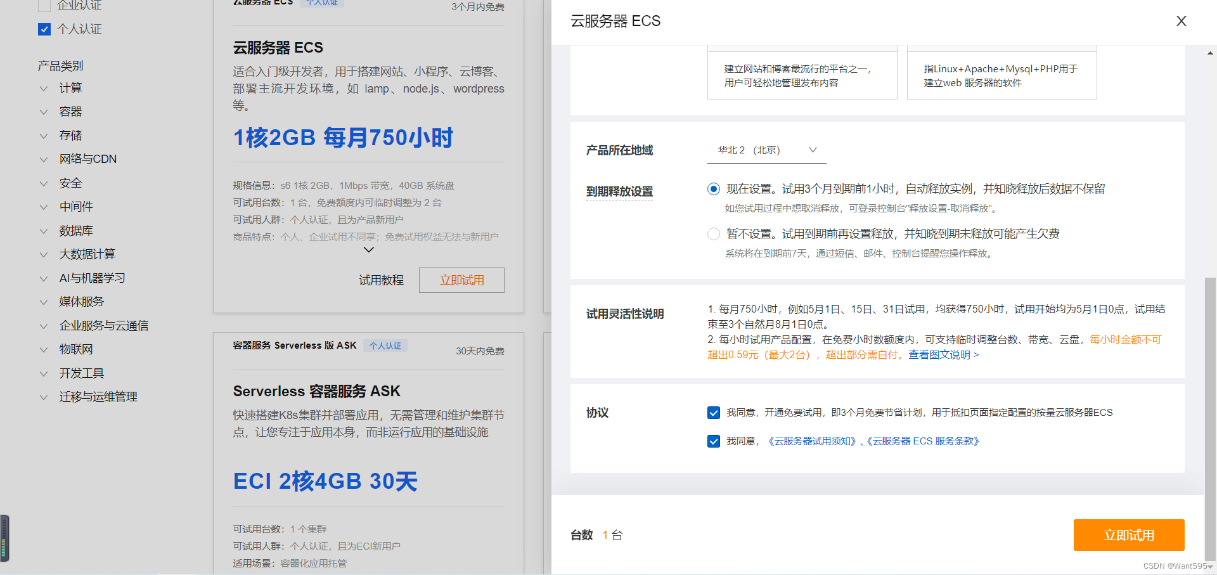
Task: Click the panel vertical scrollbar thumb
Action: (x=1210, y=418)
